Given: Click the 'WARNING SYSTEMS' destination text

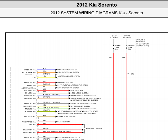Looking at the screenshot, I should [65, 83].
